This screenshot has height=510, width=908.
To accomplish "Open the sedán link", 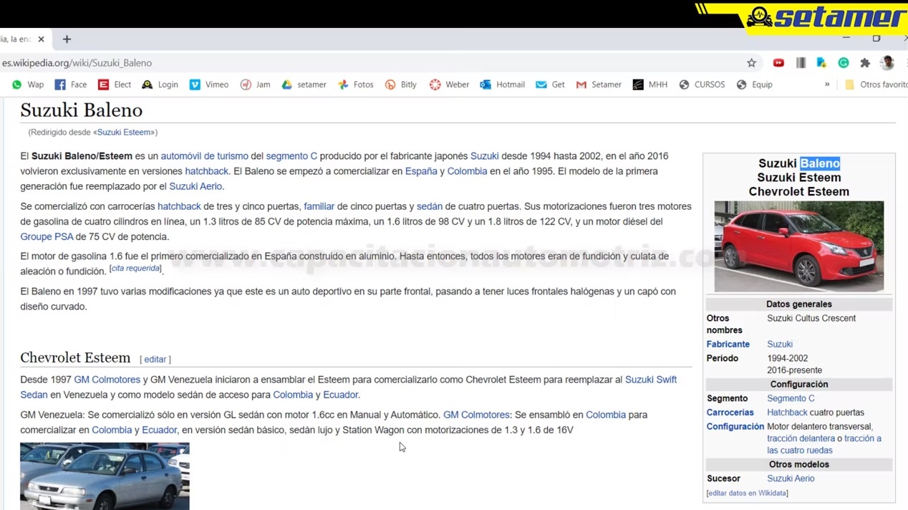I will tap(430, 206).
